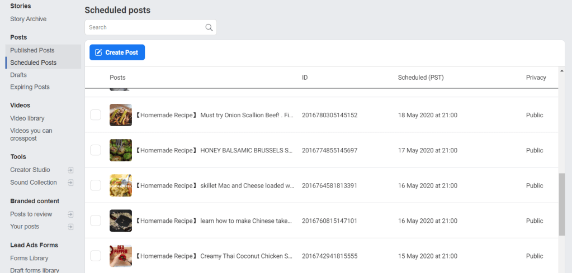The image size is (572, 273).
Task: Open Creator Studio external link icon
Action: (x=70, y=170)
